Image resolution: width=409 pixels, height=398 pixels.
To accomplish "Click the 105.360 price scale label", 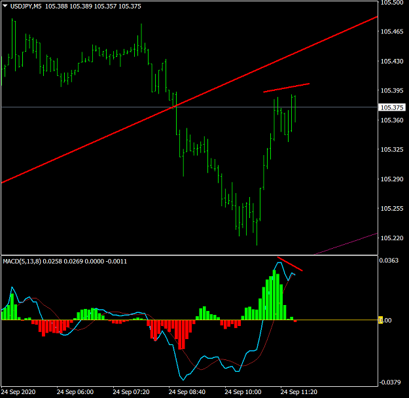I will click(x=392, y=120).
